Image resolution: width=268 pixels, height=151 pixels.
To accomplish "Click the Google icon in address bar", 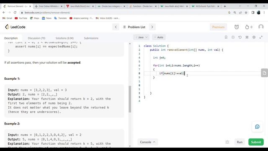I will pos(229,13).
